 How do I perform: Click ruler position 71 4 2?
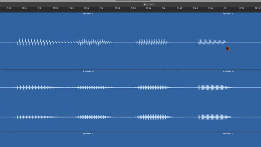click(x=179, y=8)
